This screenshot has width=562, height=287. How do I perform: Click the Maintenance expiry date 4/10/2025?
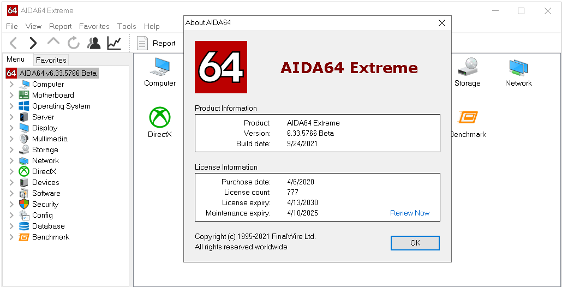tap(302, 213)
